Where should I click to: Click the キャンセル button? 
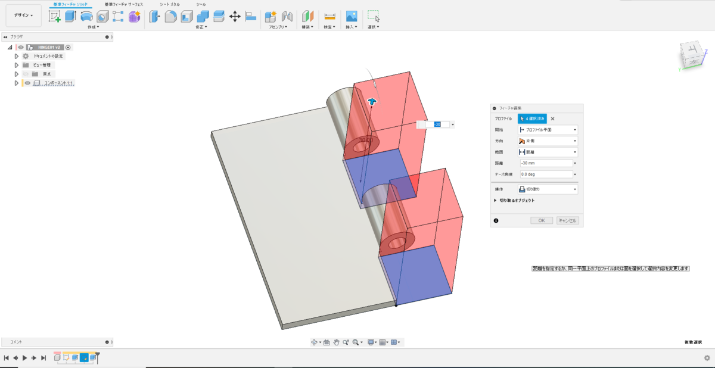[567, 220]
